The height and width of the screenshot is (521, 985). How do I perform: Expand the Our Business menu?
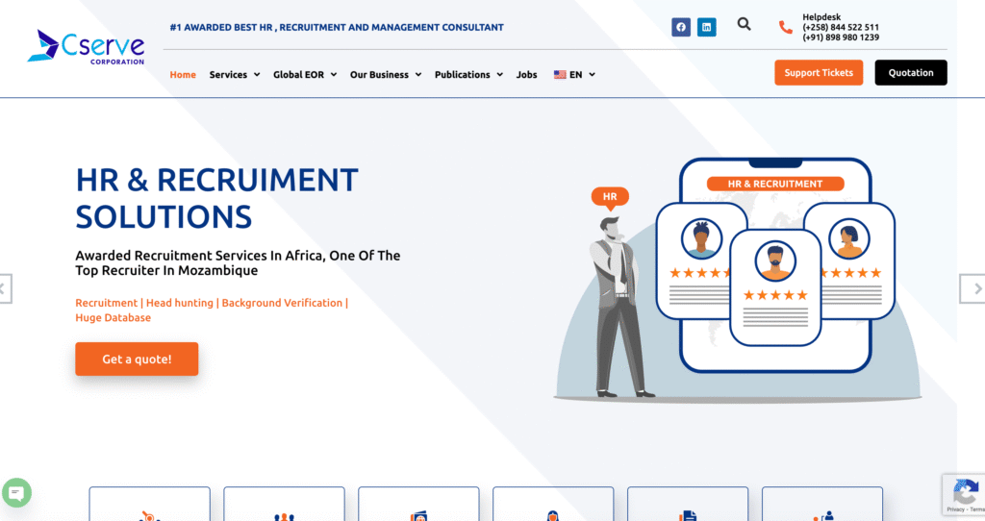pyautogui.click(x=386, y=74)
